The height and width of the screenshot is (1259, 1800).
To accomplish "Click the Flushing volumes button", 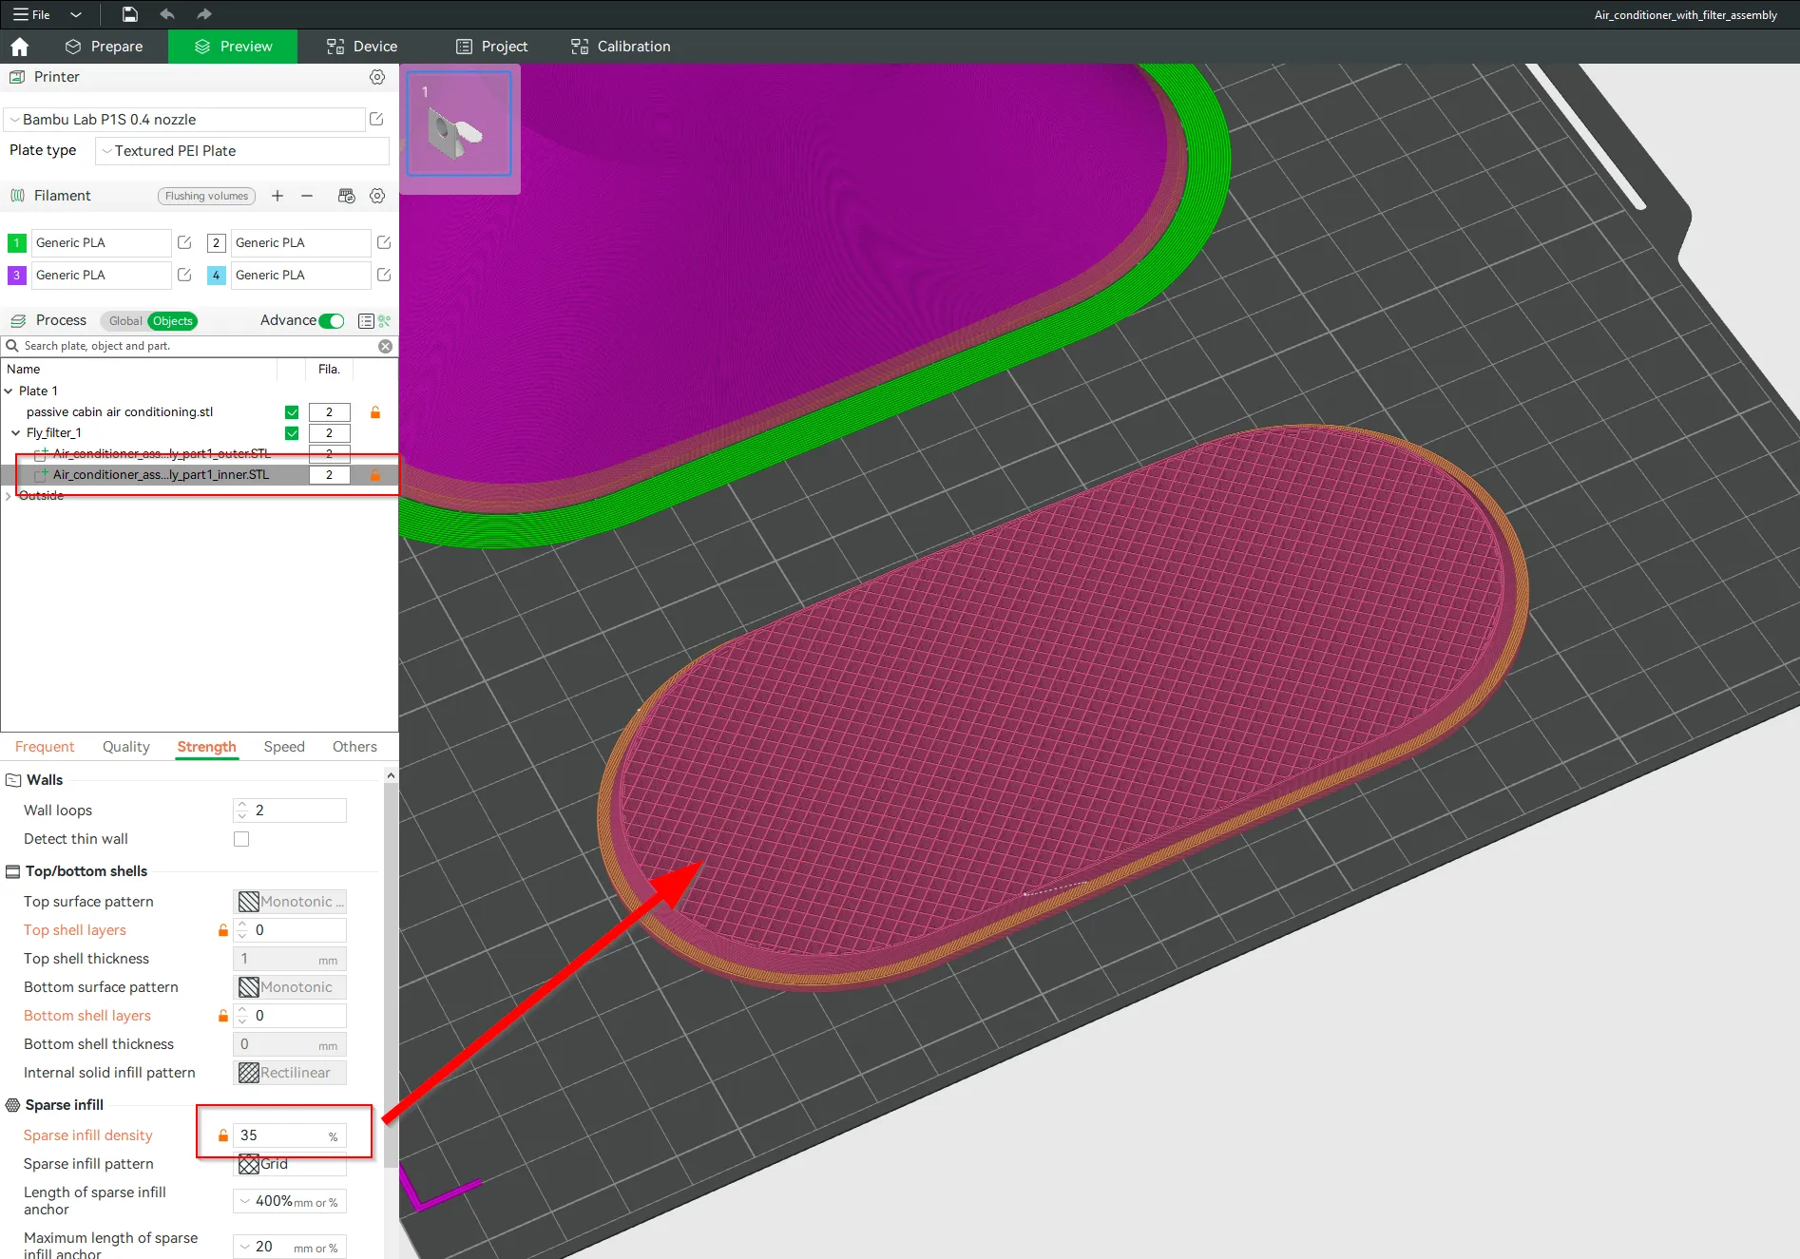I will click(206, 196).
